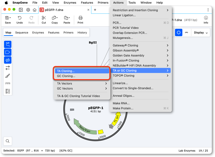Expand GC Vectors submenu
215x157 pixels.
click(82, 88)
